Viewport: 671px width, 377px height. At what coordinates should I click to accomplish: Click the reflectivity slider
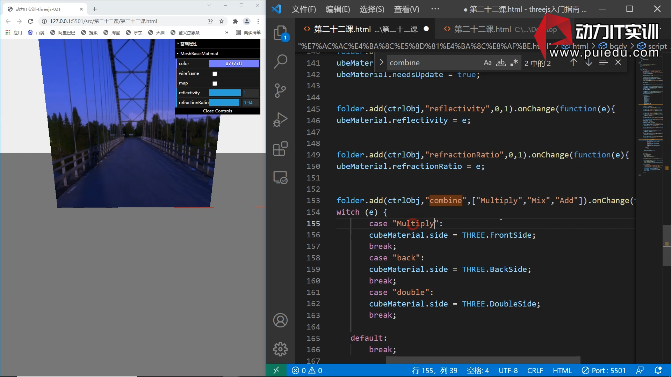225,93
